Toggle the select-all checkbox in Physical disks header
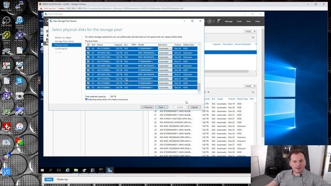The height and width of the screenshot is (186, 331). coord(88,45)
